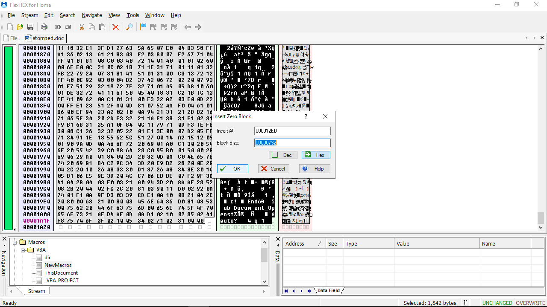
Task: Cancel the Insert Zero Block dialog
Action: point(273,169)
